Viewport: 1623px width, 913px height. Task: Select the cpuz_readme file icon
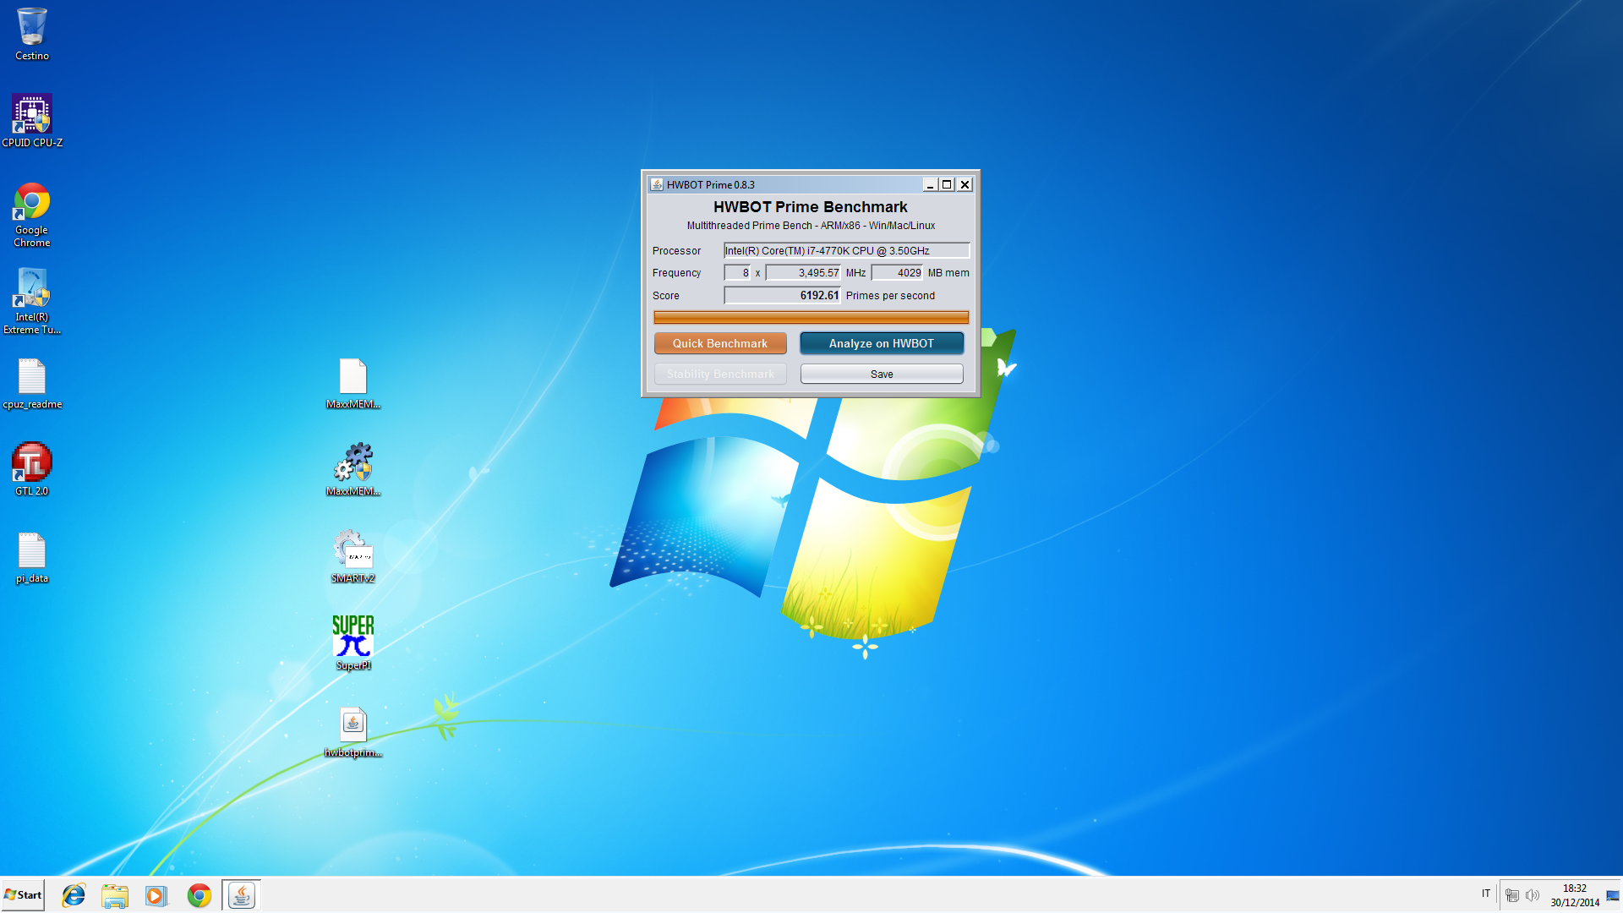(32, 384)
